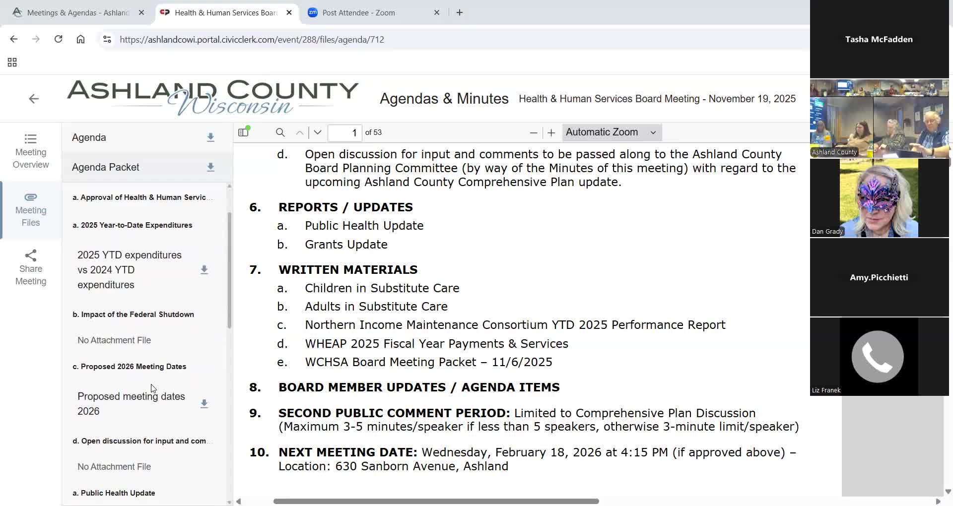The image size is (953, 506).
Task: Select 'a. 2025 Year-to-Date Expenditures' heading
Action: point(133,225)
